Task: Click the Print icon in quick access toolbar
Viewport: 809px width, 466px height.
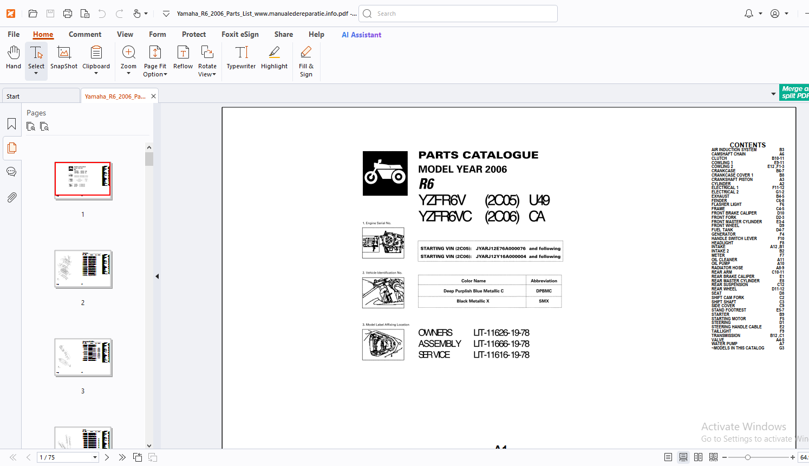Action: pos(68,14)
